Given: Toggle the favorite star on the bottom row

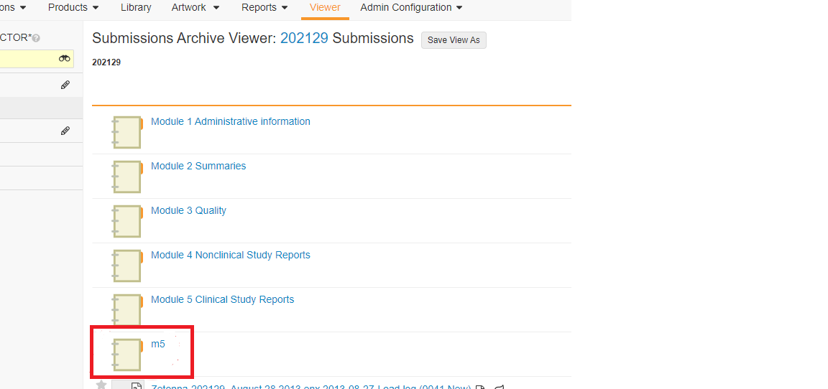Looking at the screenshot, I should pyautogui.click(x=101, y=385).
